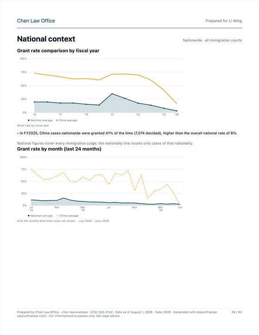Image resolution: width=259 pixels, height=335 pixels.
Task: Click the Jun axis label ending monthly chart
Action: (180, 207)
